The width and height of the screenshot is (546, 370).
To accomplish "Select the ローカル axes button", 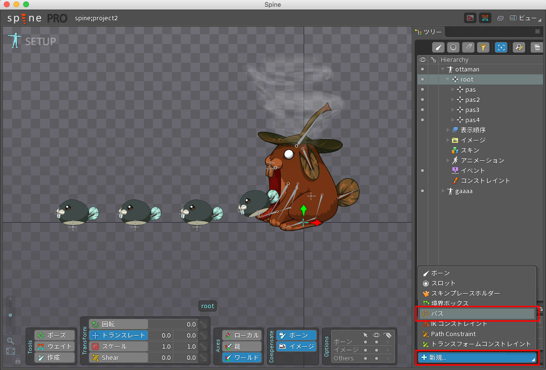I will pyautogui.click(x=242, y=335).
